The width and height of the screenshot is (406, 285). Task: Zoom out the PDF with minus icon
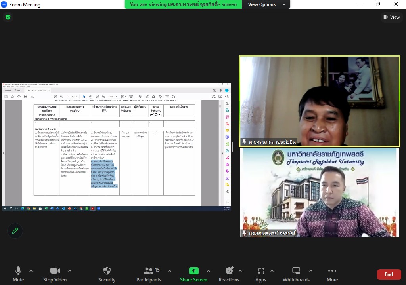pos(98,97)
